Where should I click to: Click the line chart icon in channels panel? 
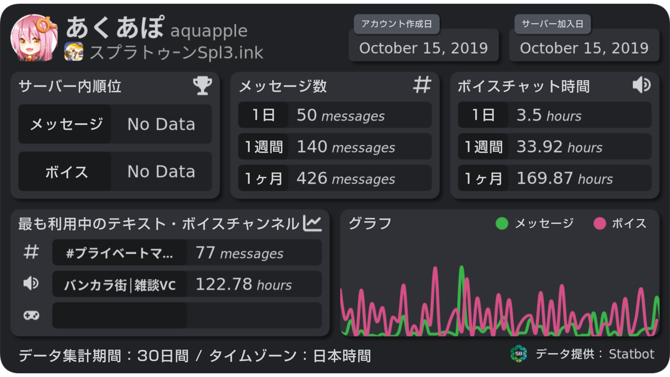click(x=312, y=223)
